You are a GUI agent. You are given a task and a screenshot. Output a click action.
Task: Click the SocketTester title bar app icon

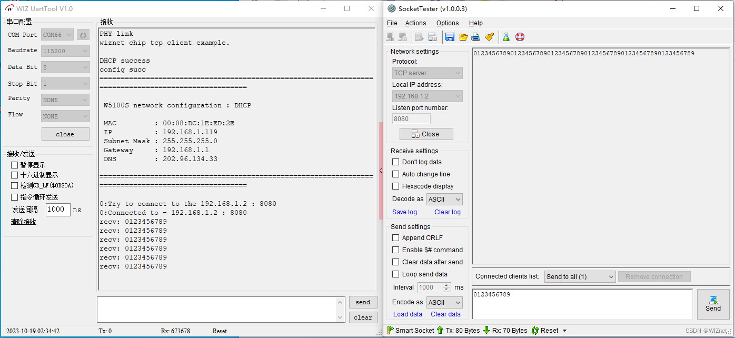coord(392,8)
